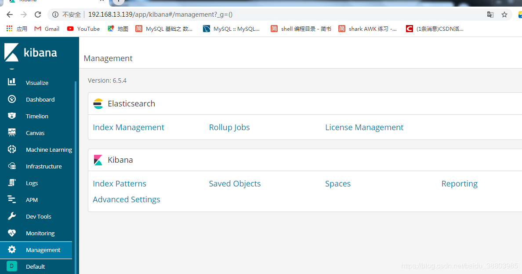Select Dev Tools label in sidebar
This screenshot has height=274, width=522.
[39, 216]
